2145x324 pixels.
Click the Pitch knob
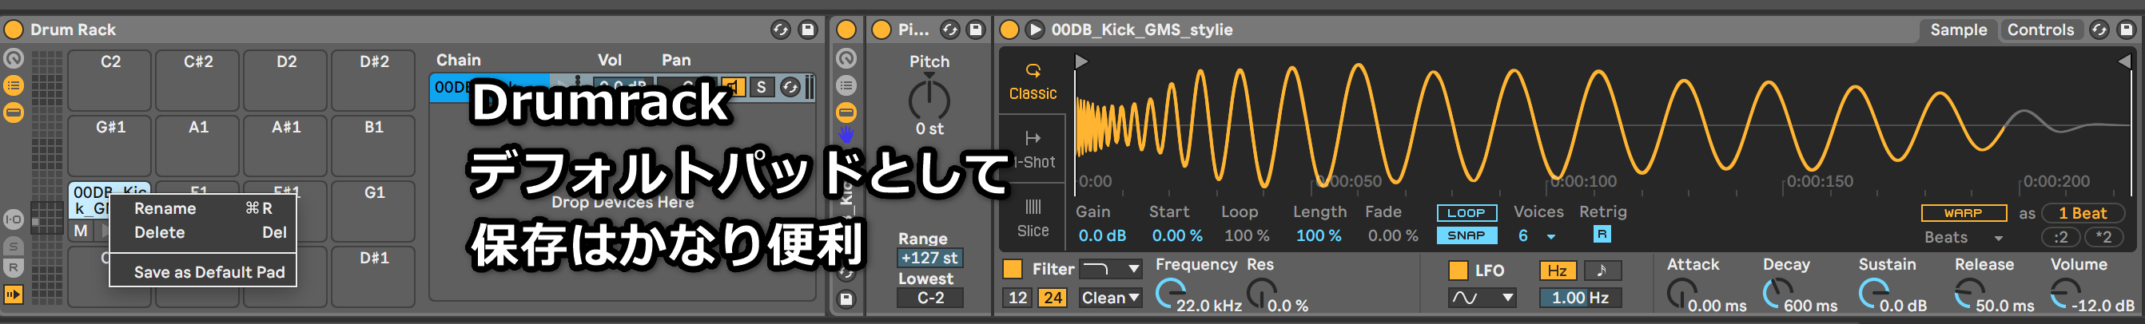point(929,100)
